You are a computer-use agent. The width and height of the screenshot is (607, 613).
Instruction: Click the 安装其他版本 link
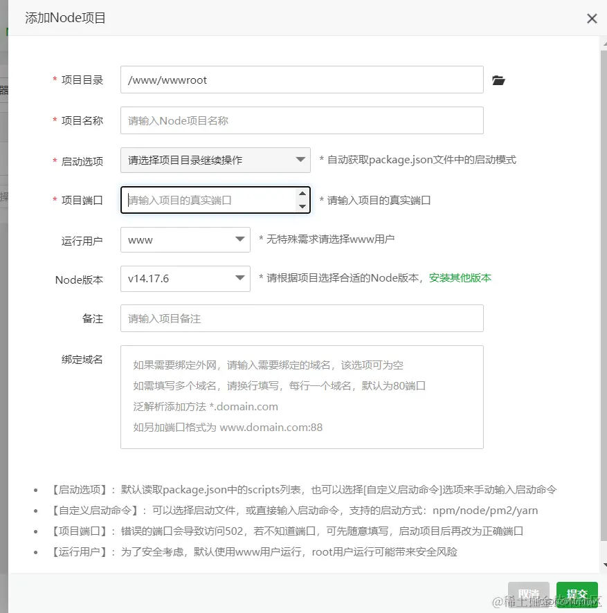coord(460,278)
